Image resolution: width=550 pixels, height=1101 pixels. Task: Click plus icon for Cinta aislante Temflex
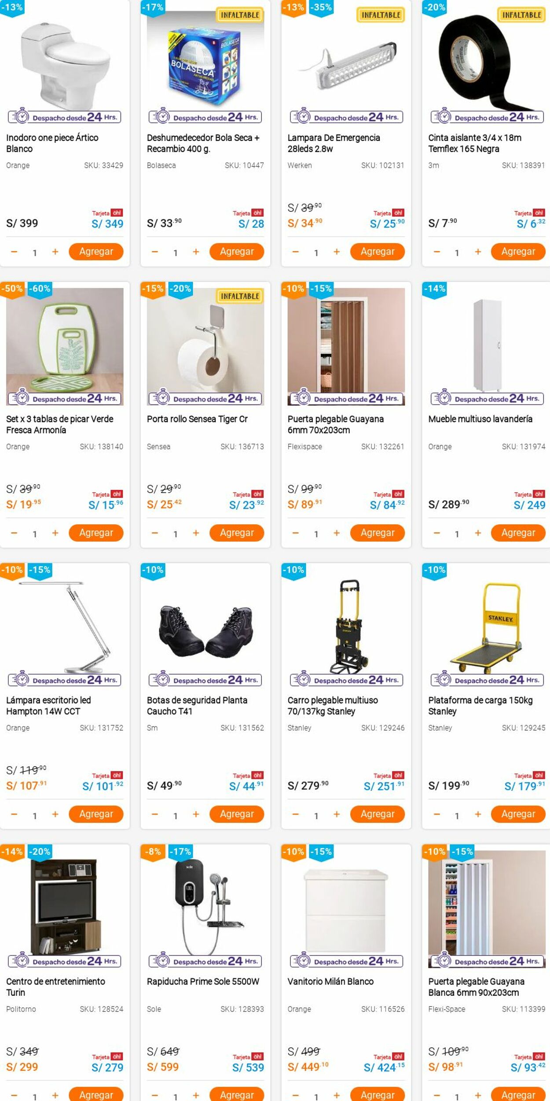[x=477, y=252]
